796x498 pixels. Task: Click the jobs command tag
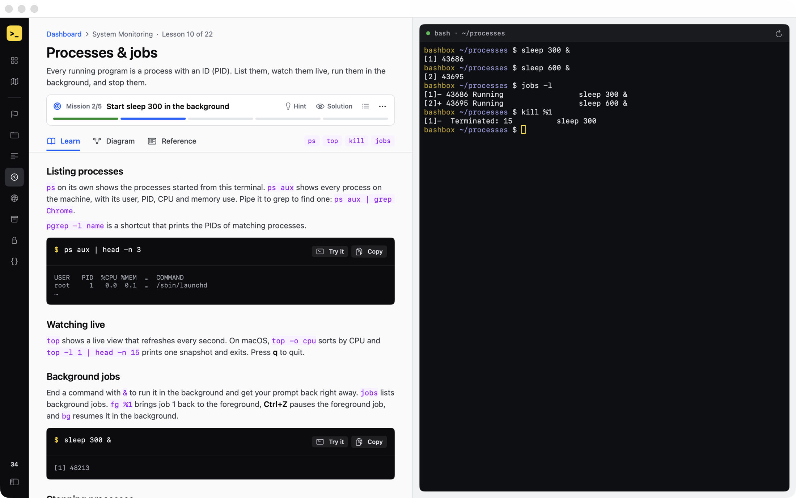pos(383,141)
